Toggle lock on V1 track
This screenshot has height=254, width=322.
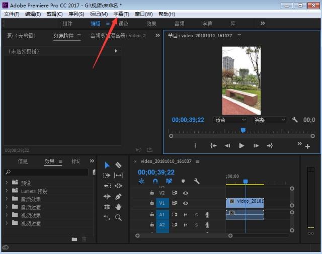(x=152, y=203)
